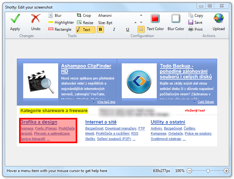Select the Rectangle tool

[60, 29]
